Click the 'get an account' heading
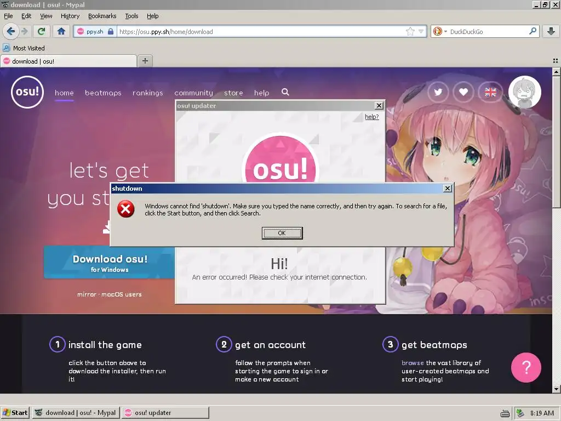Screen dimensions: 561x421 pos(270,345)
